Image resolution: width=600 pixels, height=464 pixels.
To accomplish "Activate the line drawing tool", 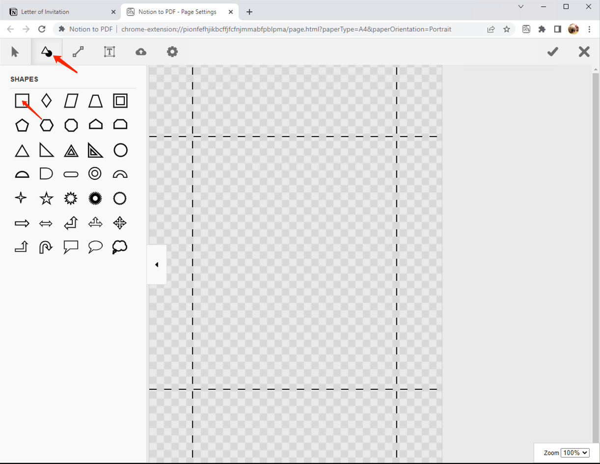I will click(x=78, y=51).
